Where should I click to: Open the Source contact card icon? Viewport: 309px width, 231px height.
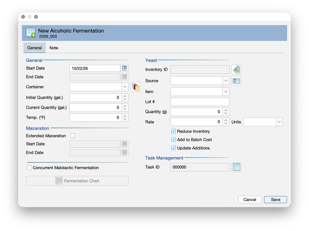click(x=236, y=81)
